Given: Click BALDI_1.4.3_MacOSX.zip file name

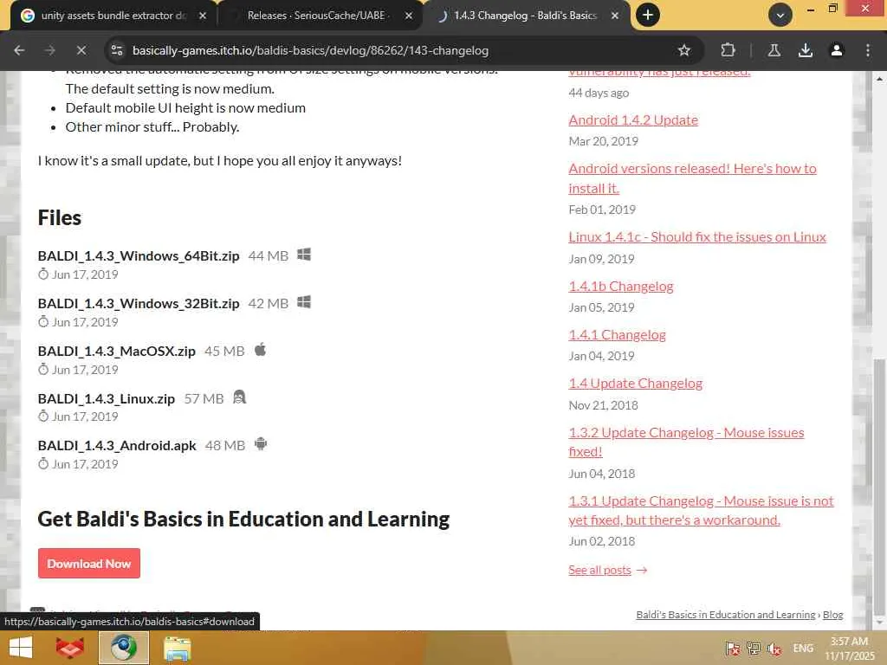Looking at the screenshot, I should click(x=117, y=352).
